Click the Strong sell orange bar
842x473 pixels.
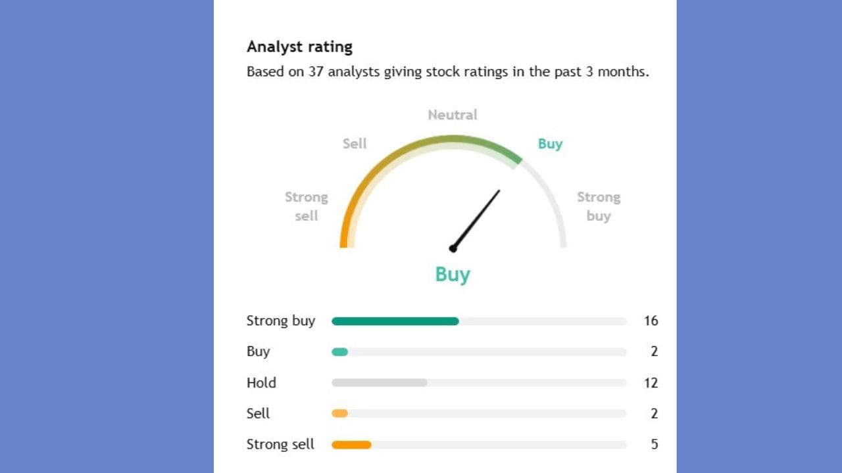point(351,445)
